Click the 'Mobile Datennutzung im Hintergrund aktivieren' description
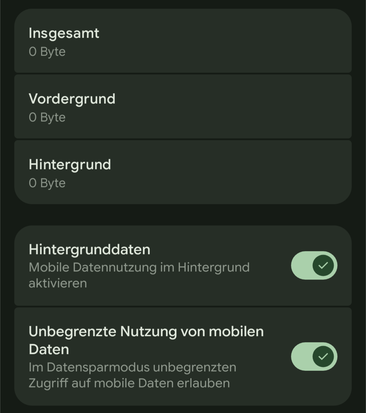The image size is (366, 413). tap(139, 268)
